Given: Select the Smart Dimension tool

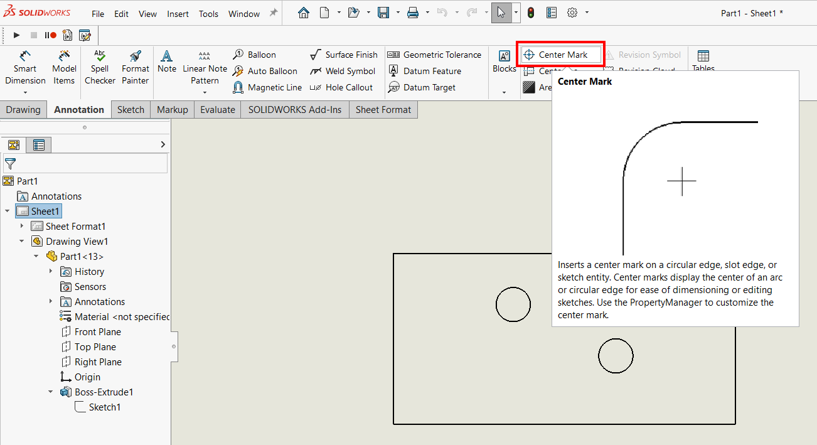Looking at the screenshot, I should [25, 68].
